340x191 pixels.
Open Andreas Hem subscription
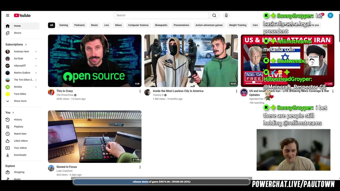(x=22, y=51)
